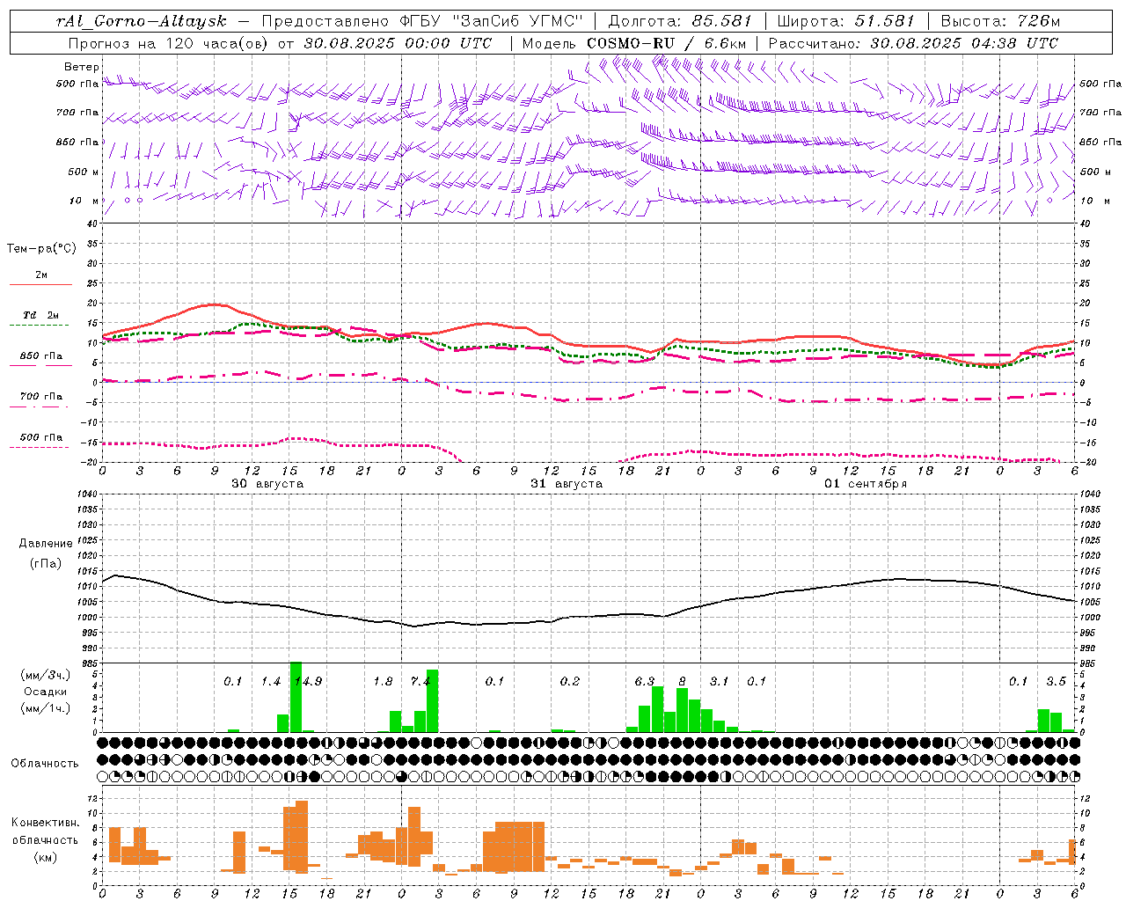Image resolution: width=1126 pixels, height=901 pixels.
Task: Click the Конвективн. convective cloud panel label
Action: point(46,823)
